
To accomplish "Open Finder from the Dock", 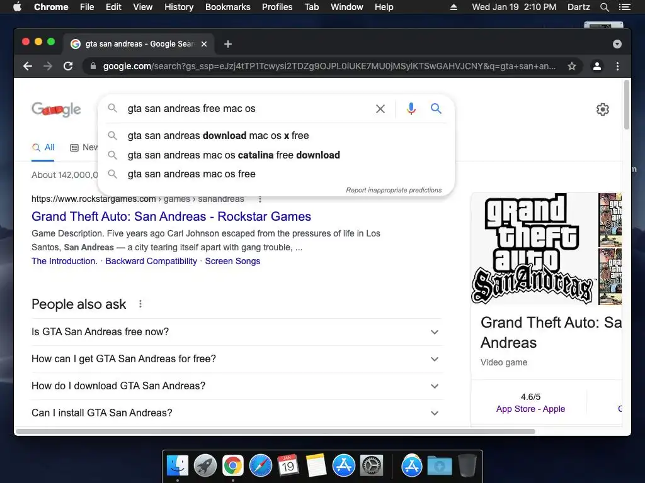I will (x=178, y=465).
